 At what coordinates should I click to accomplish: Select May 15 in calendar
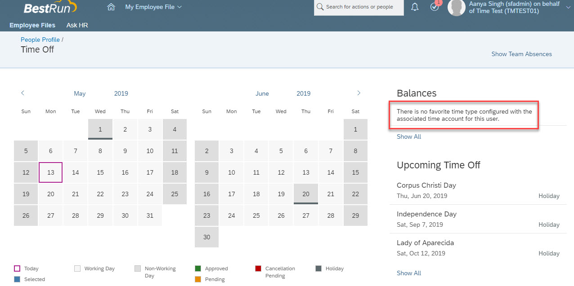tap(100, 172)
